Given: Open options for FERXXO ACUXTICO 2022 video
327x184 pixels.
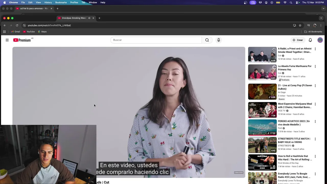Looking at the screenshot, I should click(x=315, y=121).
